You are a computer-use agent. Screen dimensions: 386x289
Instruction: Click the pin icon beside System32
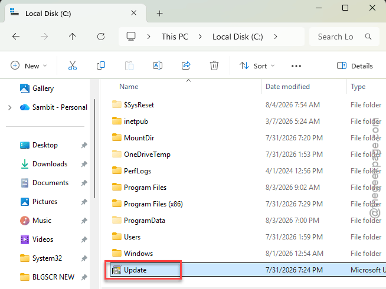(84, 258)
